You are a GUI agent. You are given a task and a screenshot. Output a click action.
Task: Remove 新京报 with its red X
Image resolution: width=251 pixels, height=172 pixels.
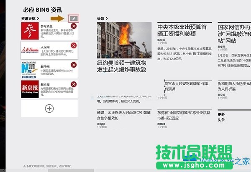pos(74,84)
